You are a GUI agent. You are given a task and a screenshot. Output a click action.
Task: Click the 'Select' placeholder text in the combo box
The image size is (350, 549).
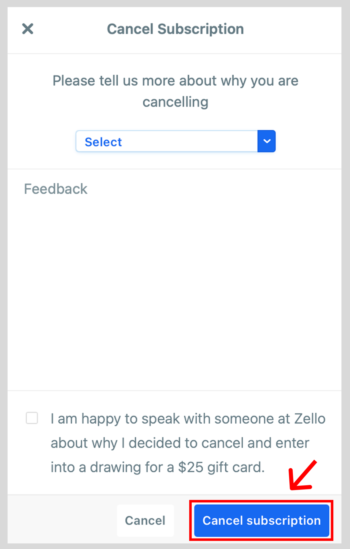point(103,142)
